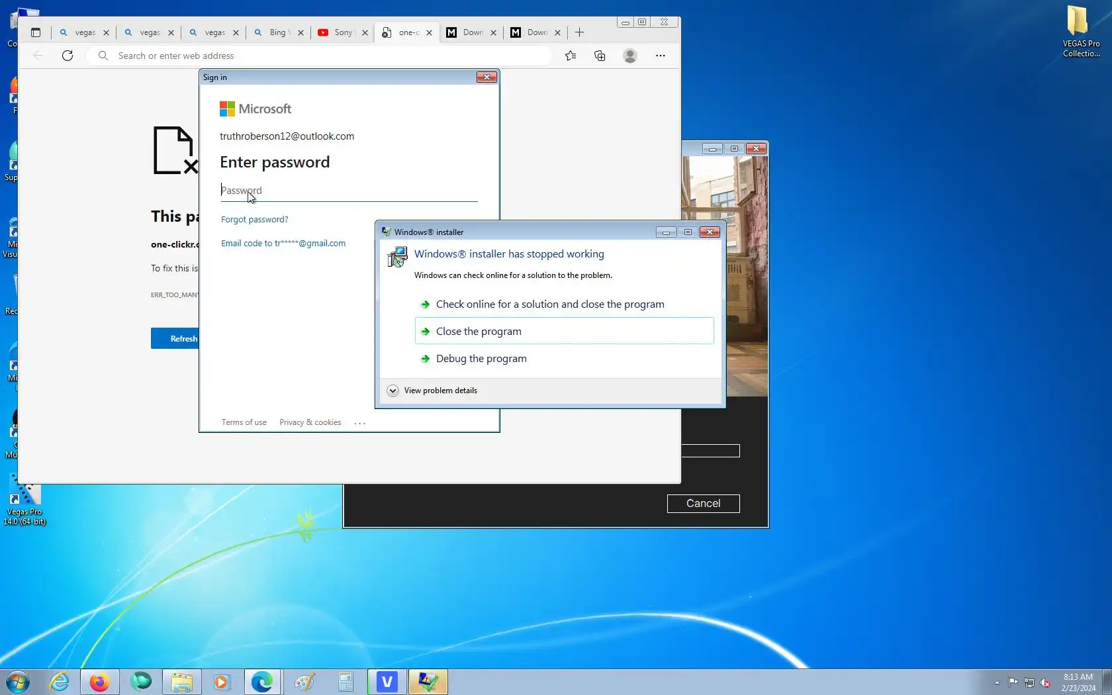The height and width of the screenshot is (695, 1112).
Task: Click the truthroberson12@outlook.com account text
Action: coord(287,136)
